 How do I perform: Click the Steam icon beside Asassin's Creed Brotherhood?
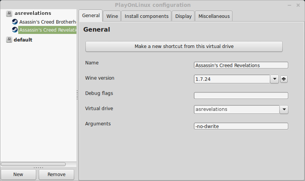[x=15, y=22]
